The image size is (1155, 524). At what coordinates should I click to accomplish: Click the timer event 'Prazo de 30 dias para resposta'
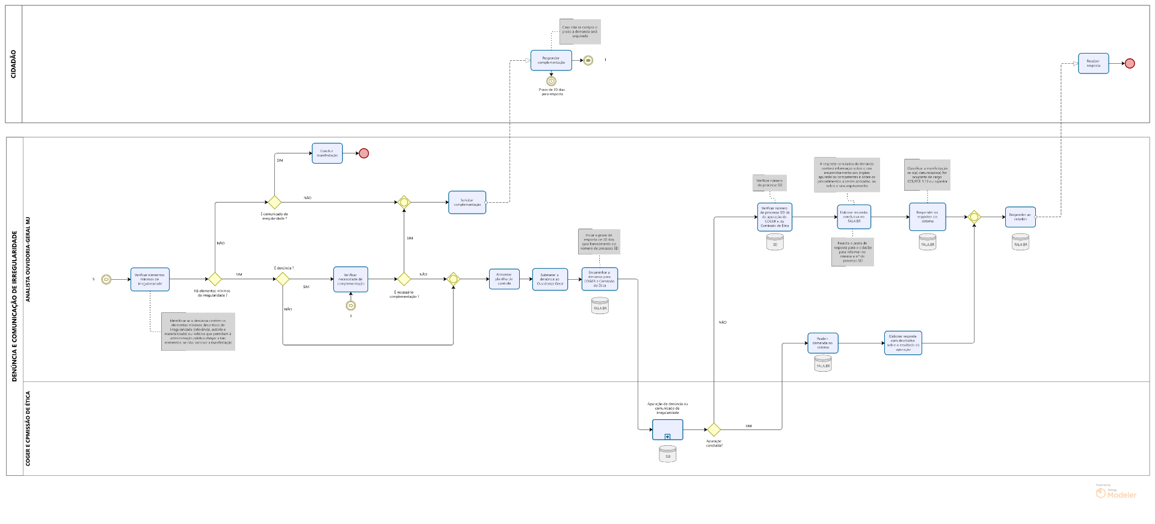[x=551, y=81]
